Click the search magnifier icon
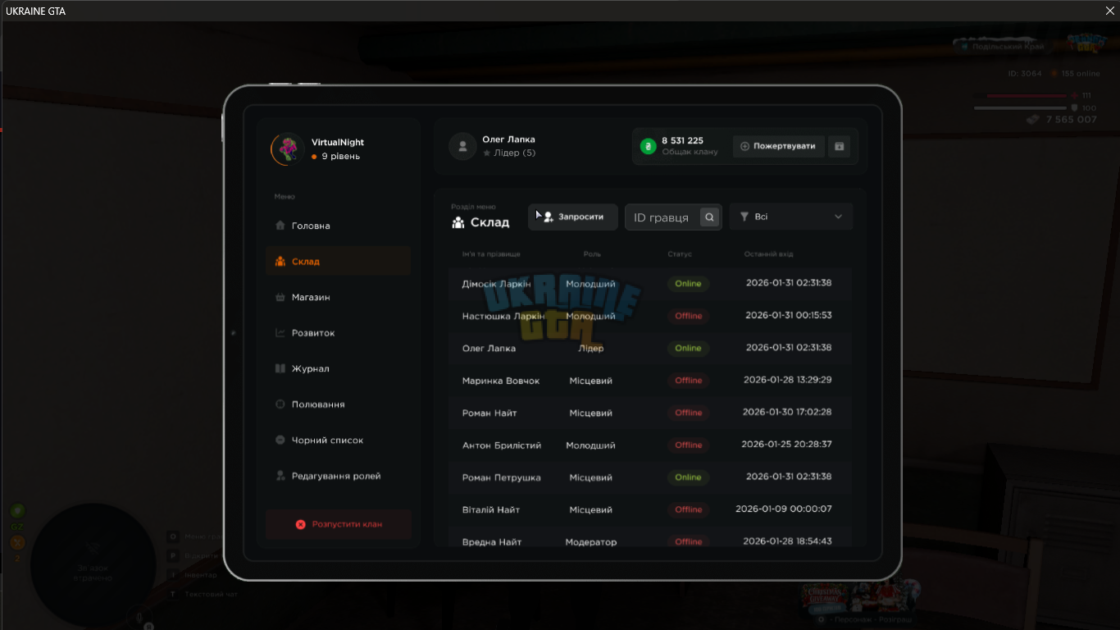The image size is (1120, 630). point(710,217)
